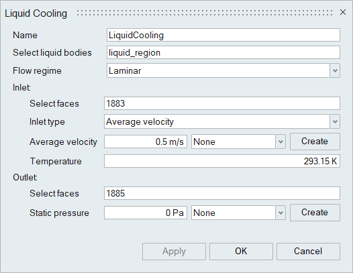353x273 pixels.
Task: Select the Inlet faces field showing 1883
Action: [x=222, y=103]
